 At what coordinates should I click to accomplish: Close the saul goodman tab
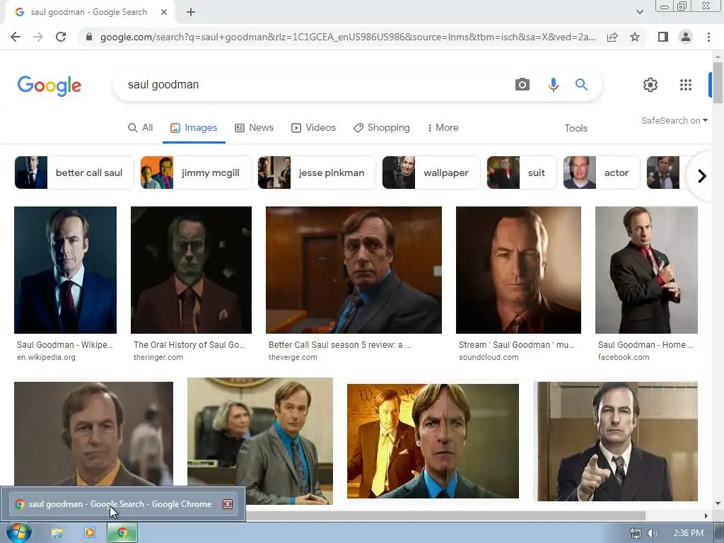click(164, 12)
